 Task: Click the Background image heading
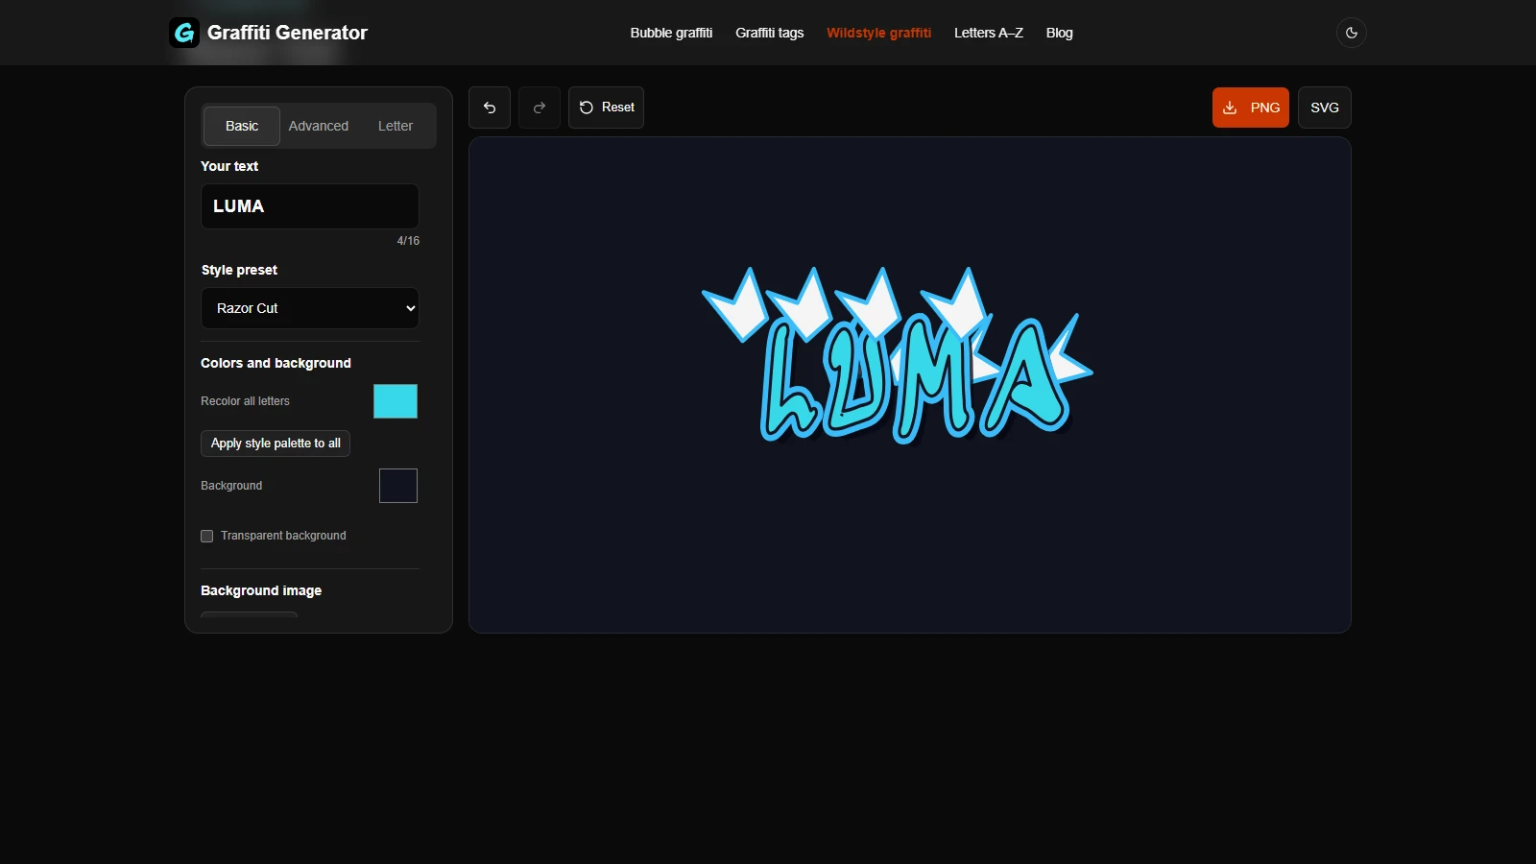pyautogui.click(x=261, y=590)
